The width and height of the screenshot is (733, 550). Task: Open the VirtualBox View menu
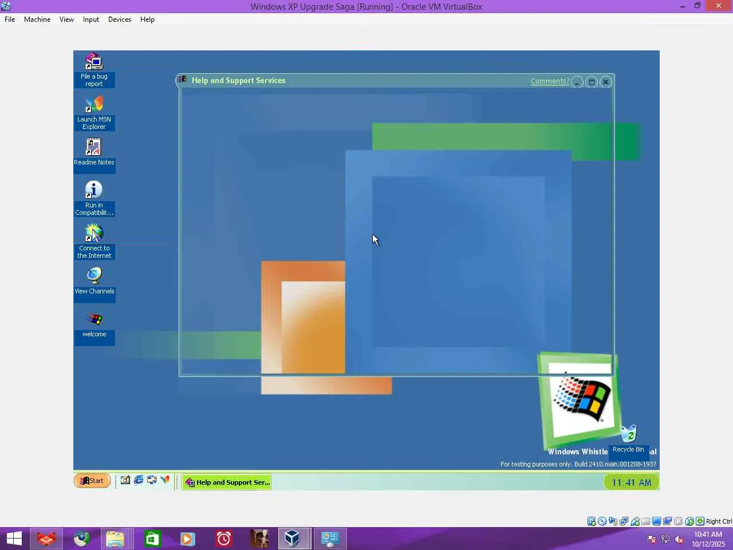pos(66,19)
